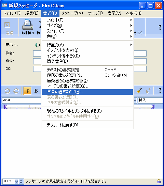Viewport: 164px width, 186px height.
Task: Click the lock icon in status bar
Action: click(x=159, y=181)
